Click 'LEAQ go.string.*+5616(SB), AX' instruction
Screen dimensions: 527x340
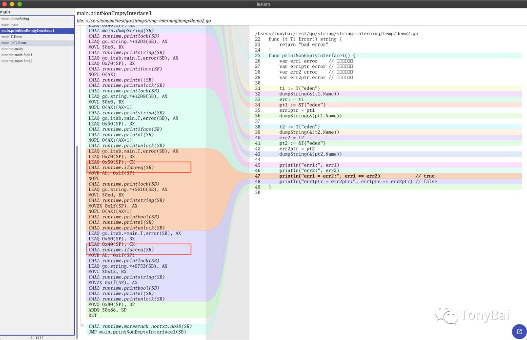(x=128, y=190)
